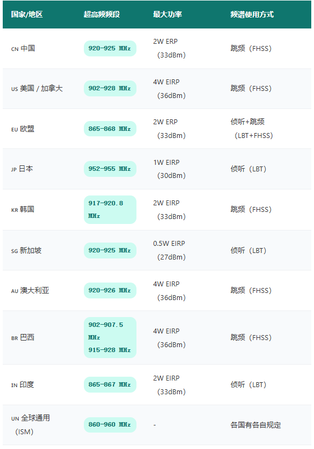This screenshot has width=314, height=449.
Task: Click the 最大功率 column header
Action: [168, 14]
